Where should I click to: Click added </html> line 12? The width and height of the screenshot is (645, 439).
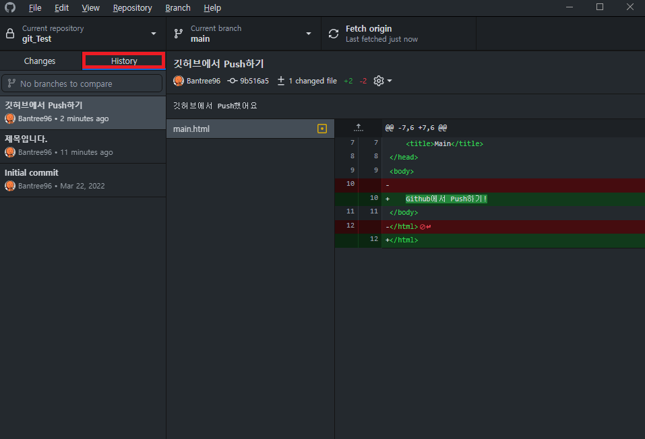click(x=489, y=240)
